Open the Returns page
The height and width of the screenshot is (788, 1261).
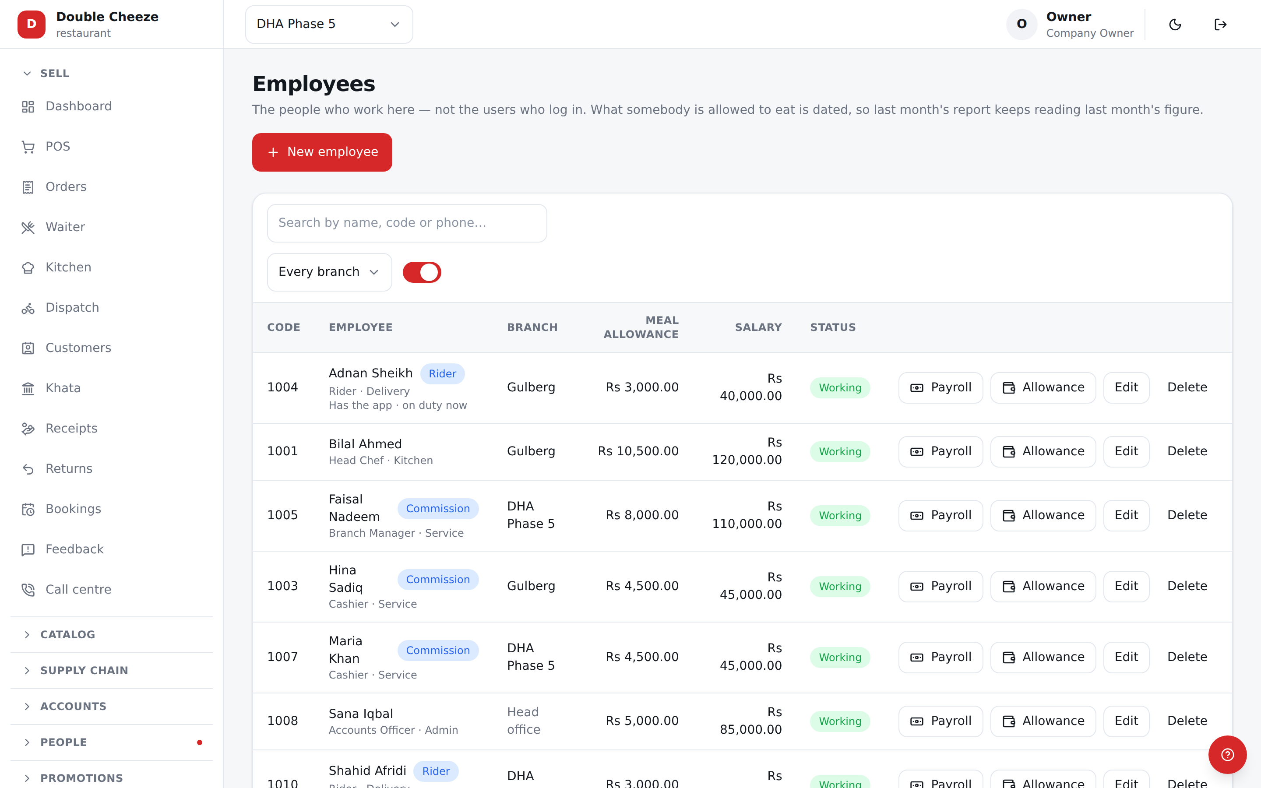coord(112,469)
